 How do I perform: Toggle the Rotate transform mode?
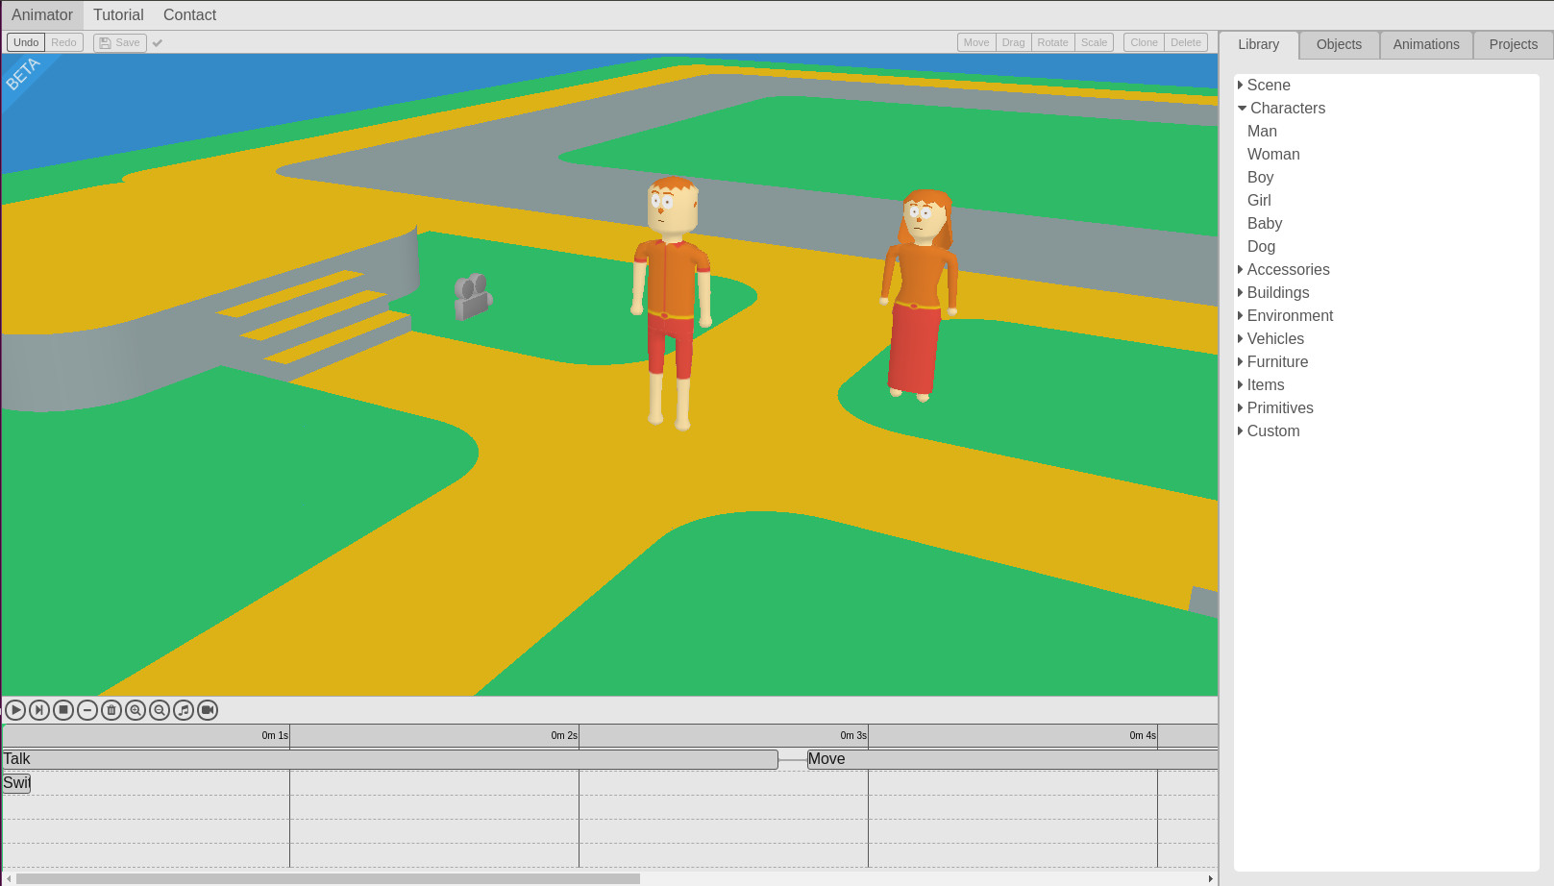(1052, 42)
